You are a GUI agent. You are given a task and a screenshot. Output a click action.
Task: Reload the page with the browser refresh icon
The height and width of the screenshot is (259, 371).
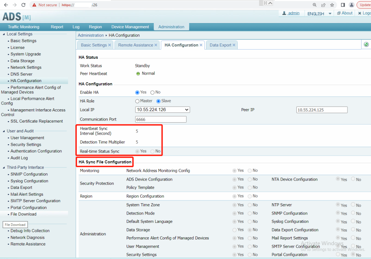coord(23,5)
